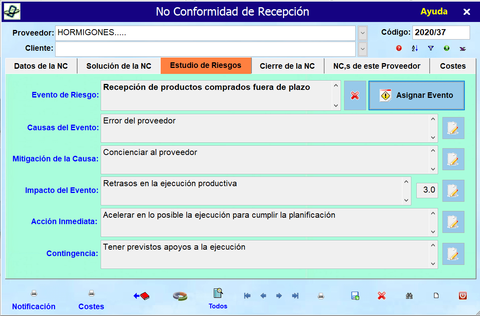Create a new blank record

pos(436,296)
